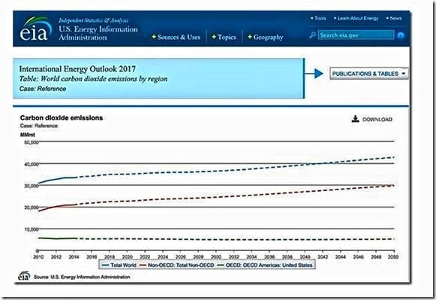Click the eia logo in the header

pos(35,29)
